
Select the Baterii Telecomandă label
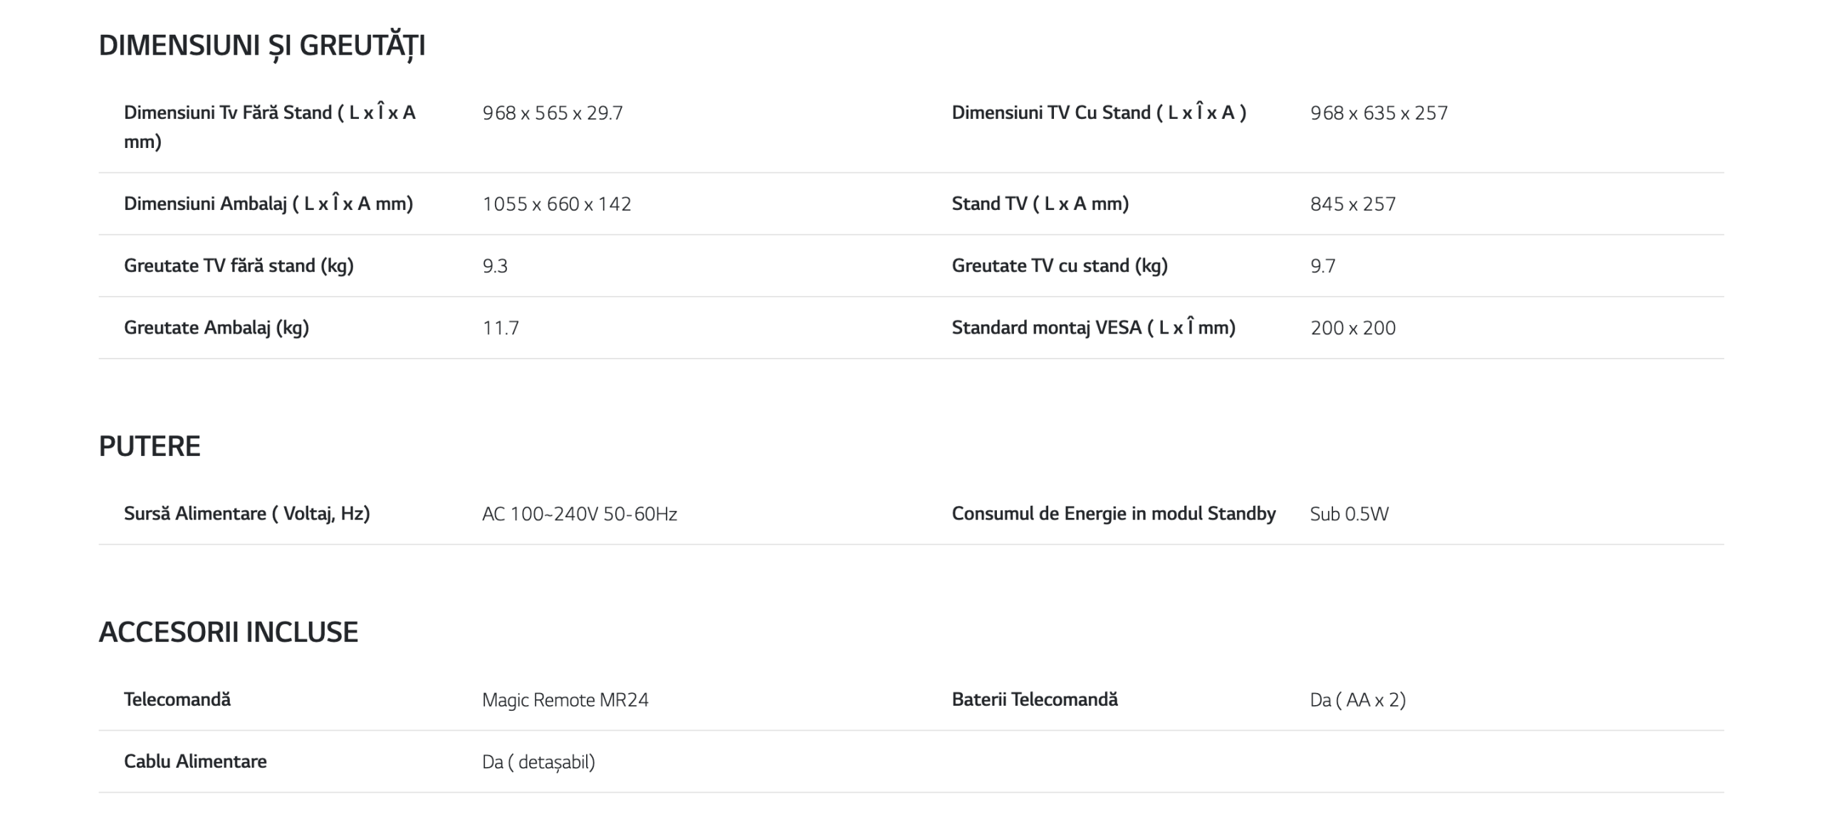1035,699
